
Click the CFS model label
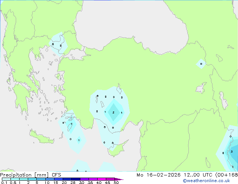click(57, 175)
